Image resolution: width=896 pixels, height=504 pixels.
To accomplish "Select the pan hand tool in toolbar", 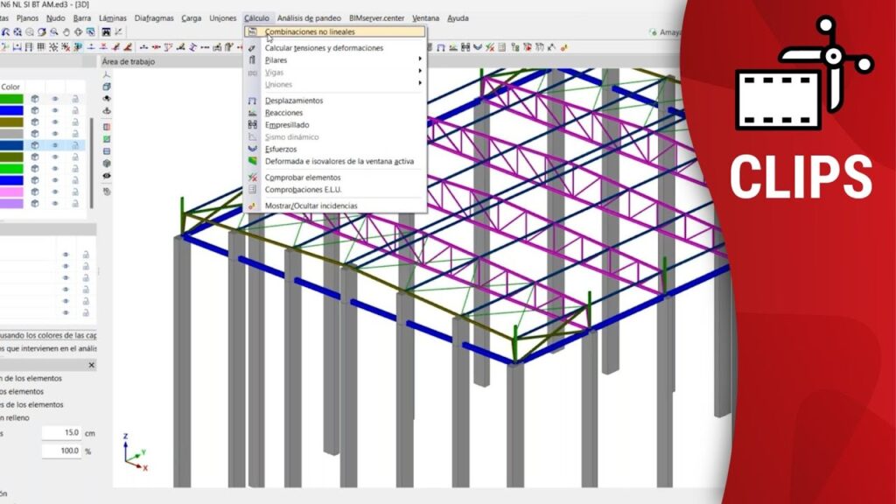I will click(66, 32).
